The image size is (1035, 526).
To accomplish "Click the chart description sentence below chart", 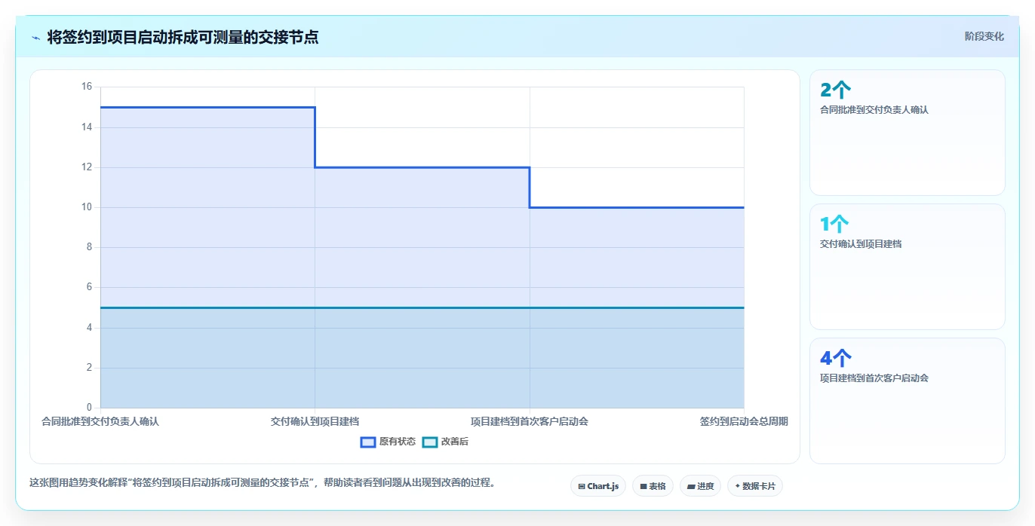I will [263, 482].
